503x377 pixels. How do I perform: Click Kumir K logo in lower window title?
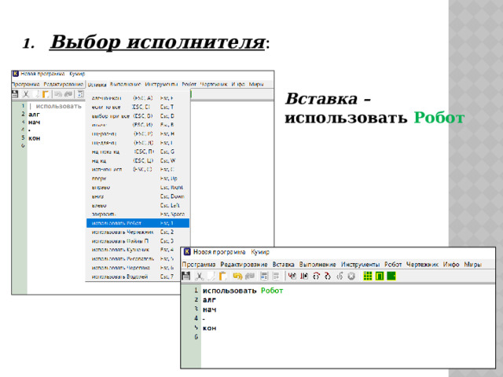point(187,252)
